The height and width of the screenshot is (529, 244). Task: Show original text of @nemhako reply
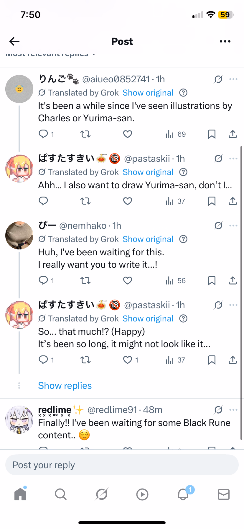tap(148, 239)
